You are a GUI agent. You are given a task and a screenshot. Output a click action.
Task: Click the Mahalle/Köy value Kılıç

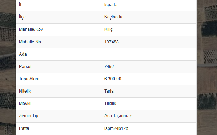point(108,29)
